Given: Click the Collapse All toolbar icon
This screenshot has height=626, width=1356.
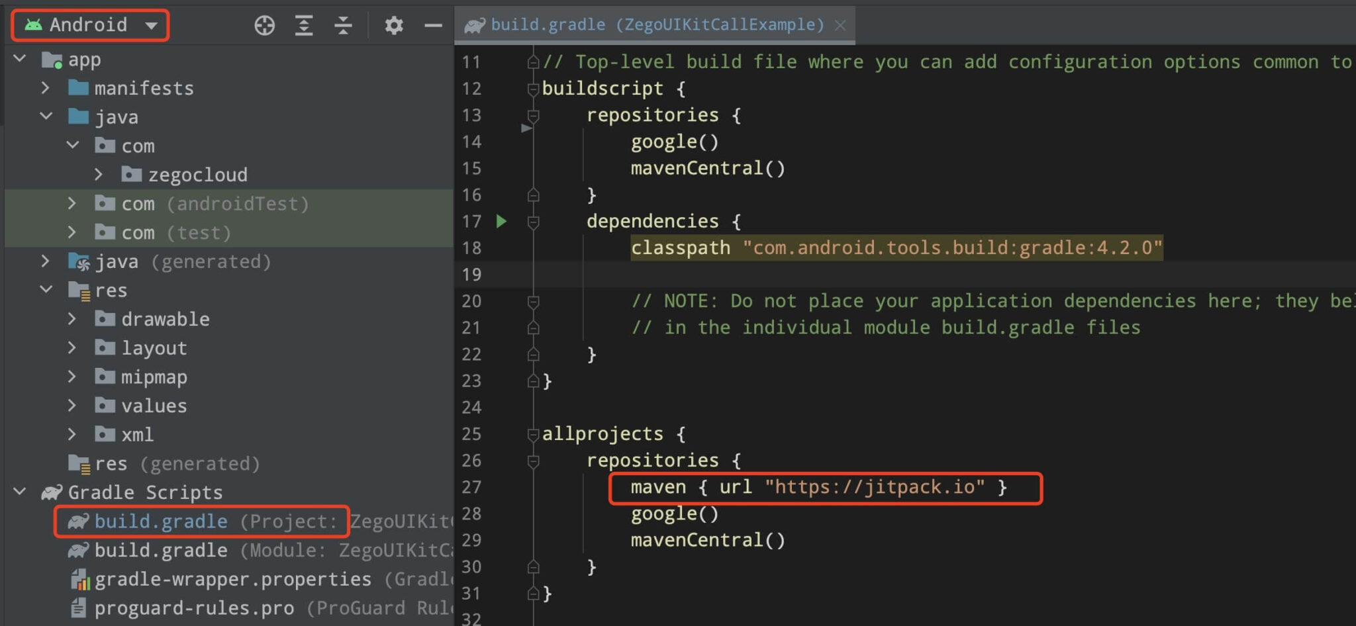Looking at the screenshot, I should (x=343, y=26).
